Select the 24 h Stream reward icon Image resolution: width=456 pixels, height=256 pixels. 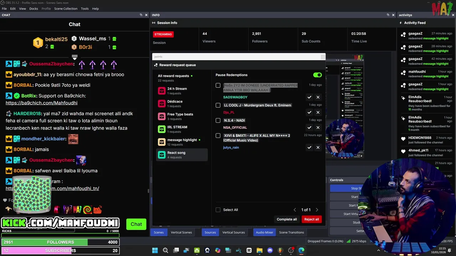coord(162,91)
